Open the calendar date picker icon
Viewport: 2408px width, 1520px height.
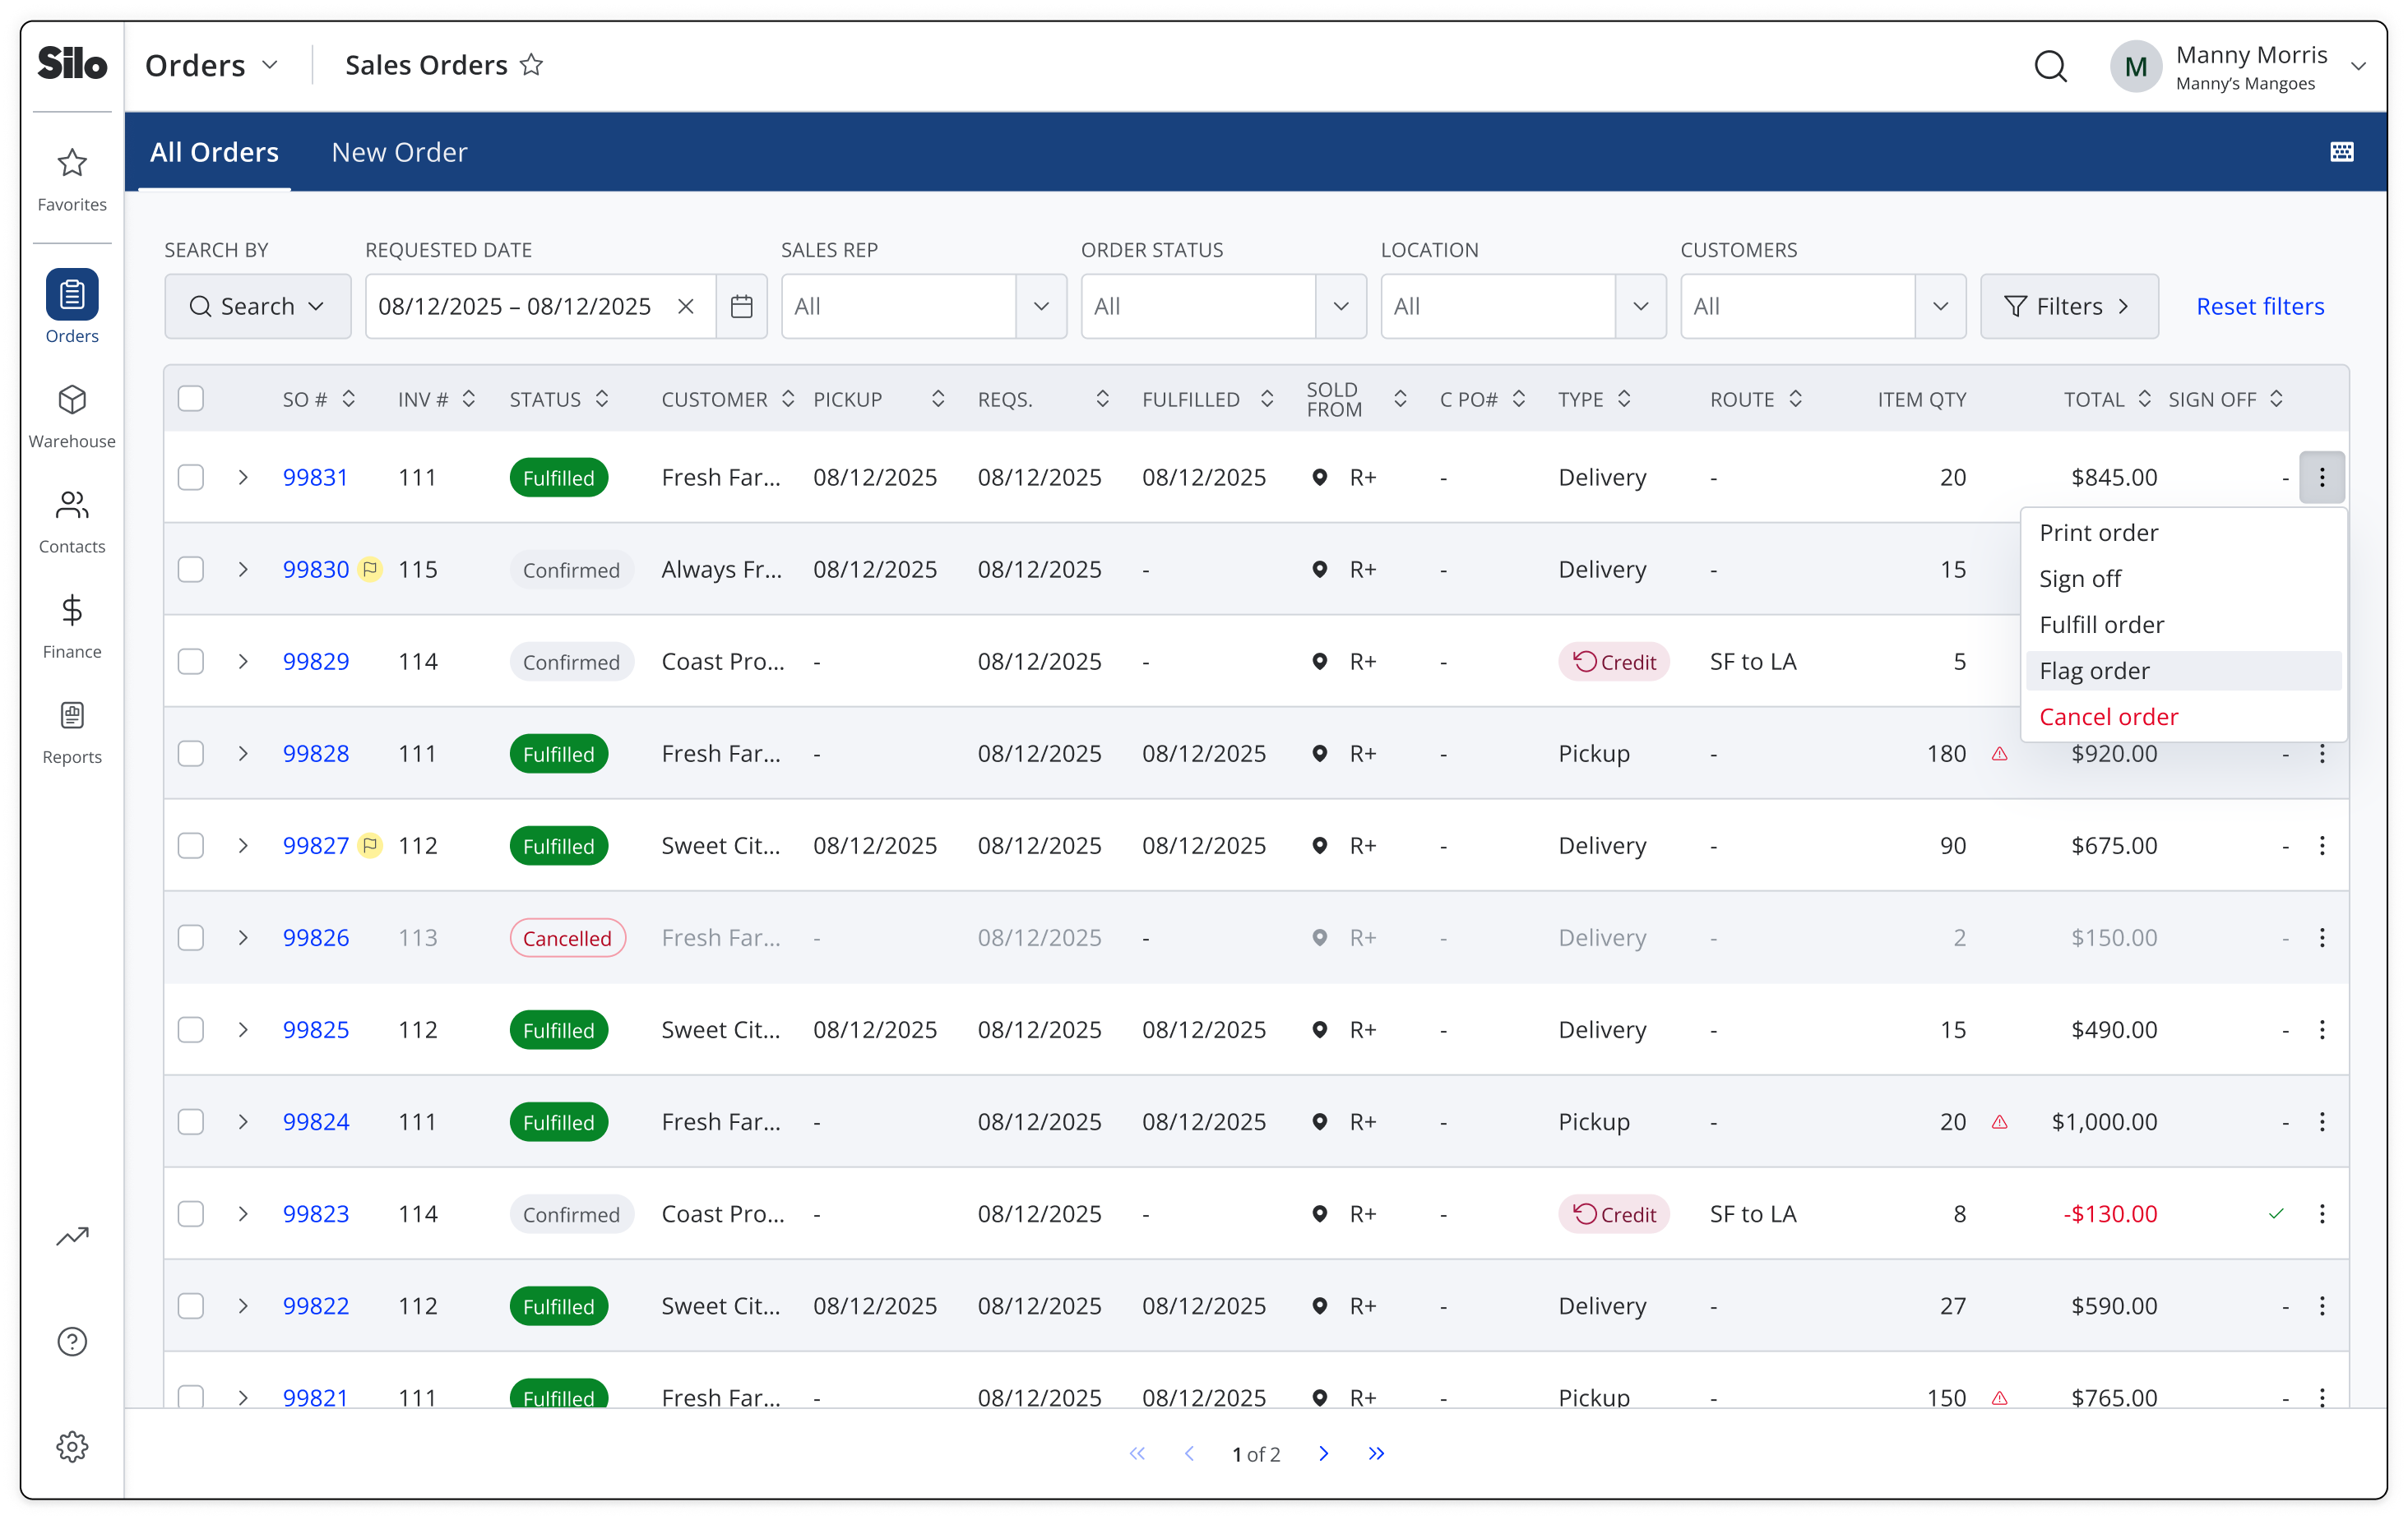click(741, 306)
